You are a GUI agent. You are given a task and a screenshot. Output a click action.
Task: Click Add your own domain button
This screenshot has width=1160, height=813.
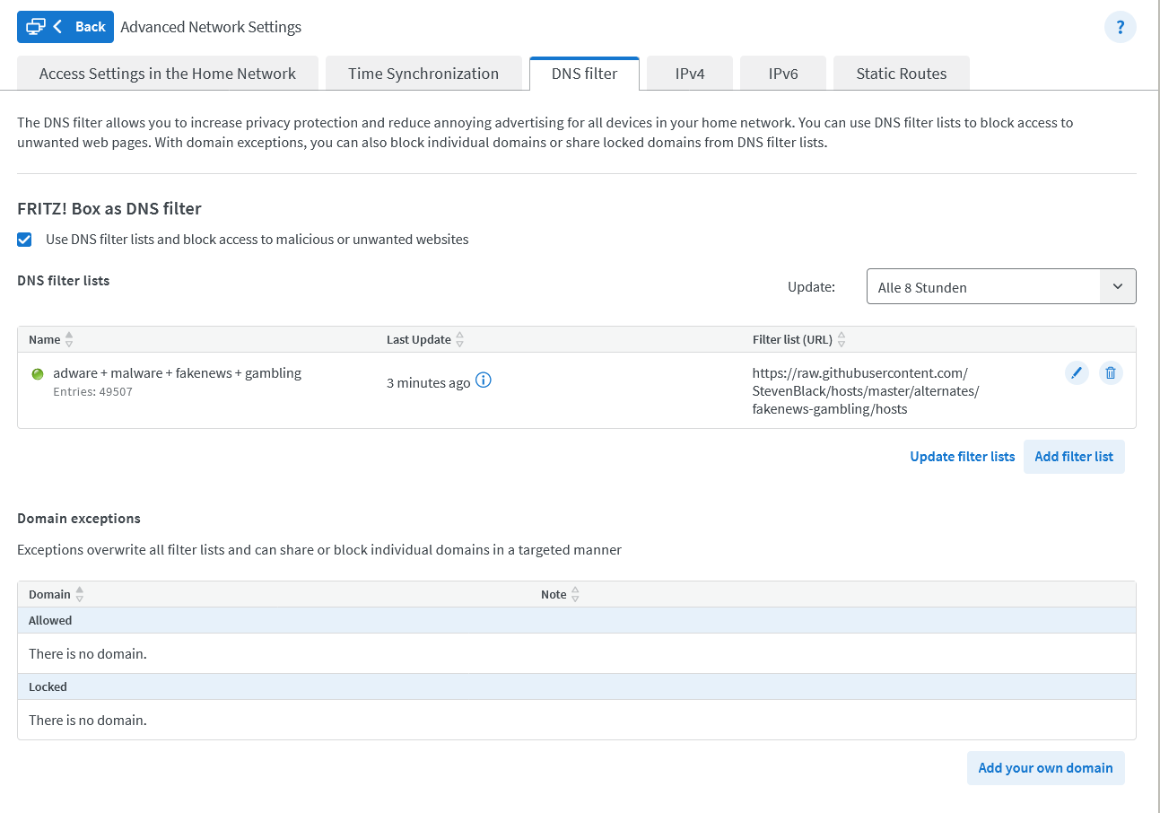point(1045,768)
